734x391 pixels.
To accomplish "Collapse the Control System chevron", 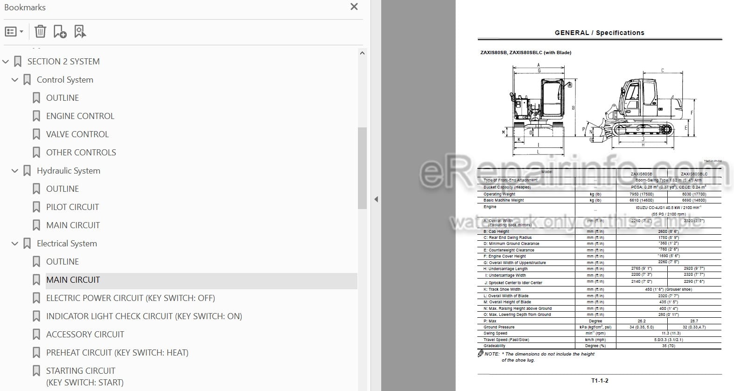I will pyautogui.click(x=15, y=80).
